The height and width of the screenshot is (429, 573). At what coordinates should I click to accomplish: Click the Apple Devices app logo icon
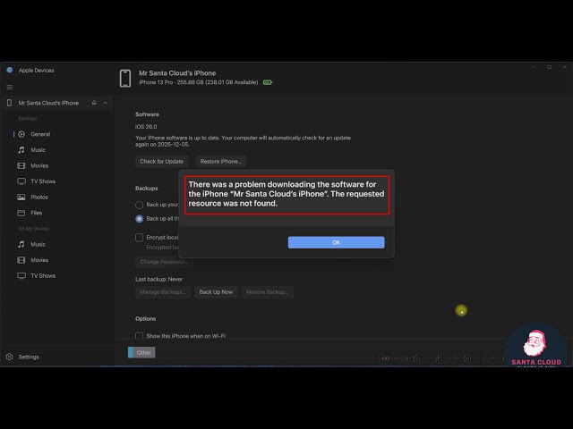(x=10, y=70)
